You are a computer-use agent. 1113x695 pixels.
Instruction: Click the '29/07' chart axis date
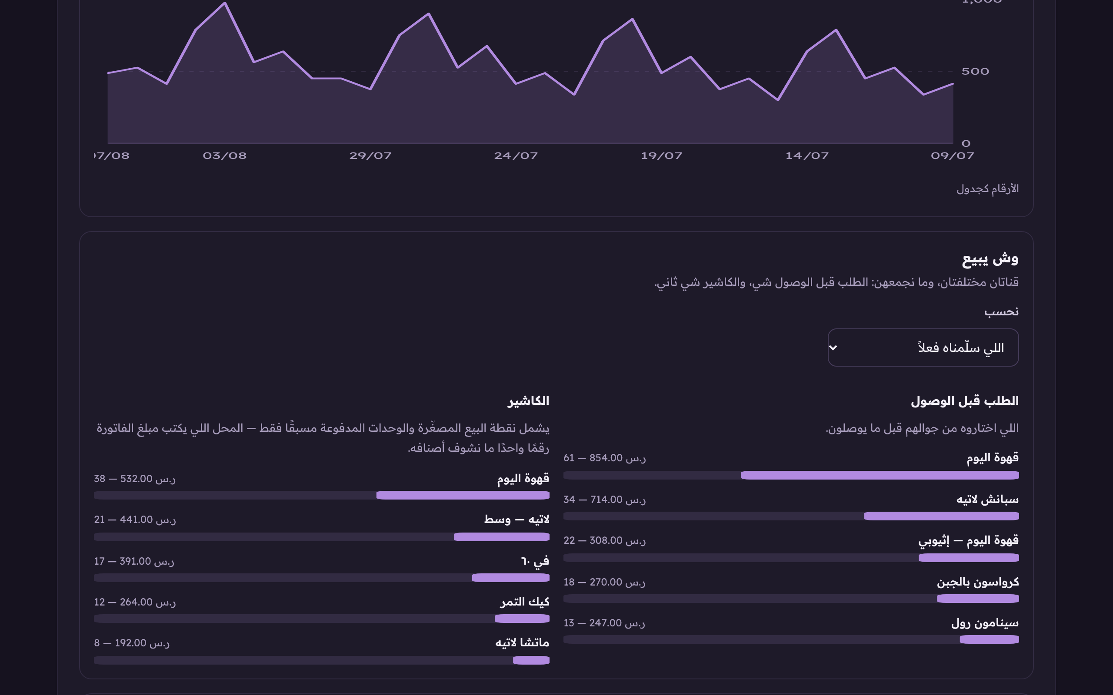tap(370, 156)
